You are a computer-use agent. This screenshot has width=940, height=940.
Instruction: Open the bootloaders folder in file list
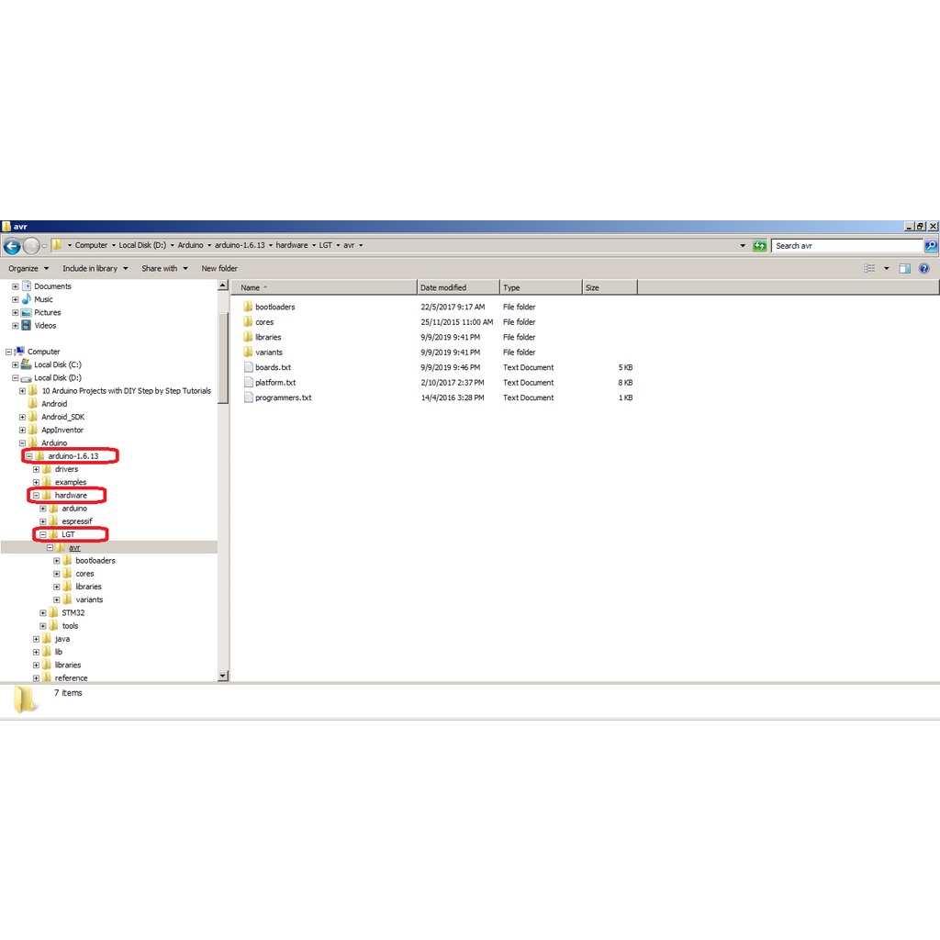pos(274,307)
